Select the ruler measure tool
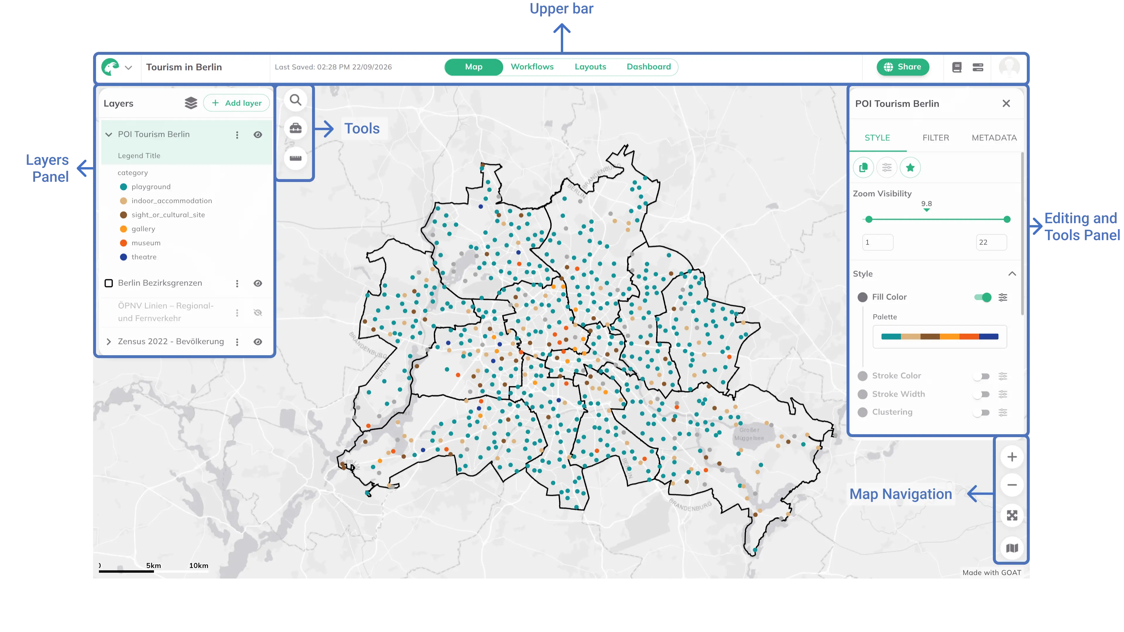Screen dimensions: 1124x632 point(295,158)
